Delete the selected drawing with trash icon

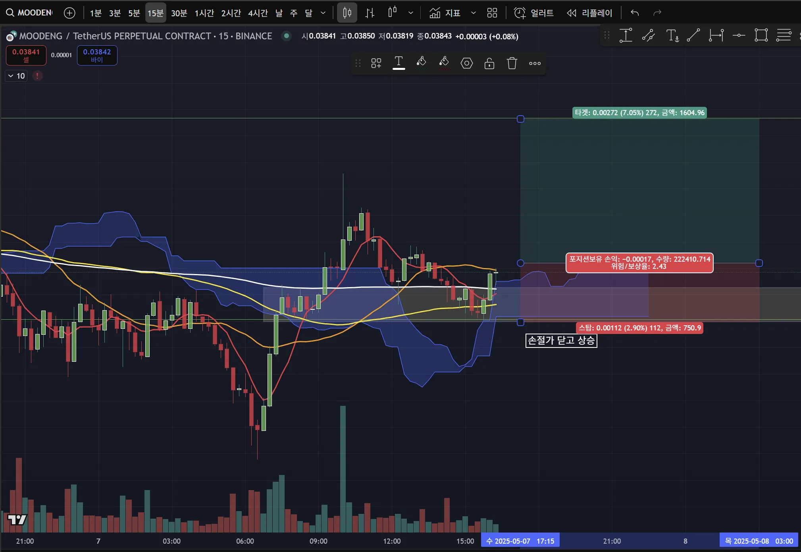pyautogui.click(x=512, y=63)
